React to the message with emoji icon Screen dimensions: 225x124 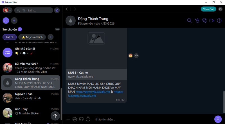(130, 56)
